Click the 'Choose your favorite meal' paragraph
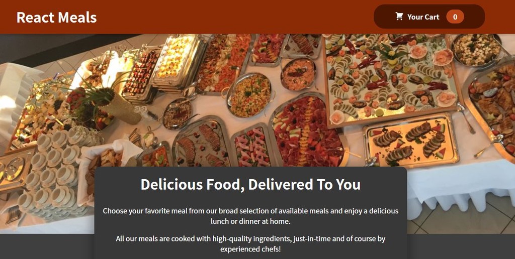The height and width of the screenshot is (259, 515). pyautogui.click(x=250, y=216)
